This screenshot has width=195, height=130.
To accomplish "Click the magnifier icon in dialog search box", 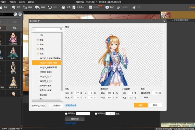I will (x=61, y=29).
